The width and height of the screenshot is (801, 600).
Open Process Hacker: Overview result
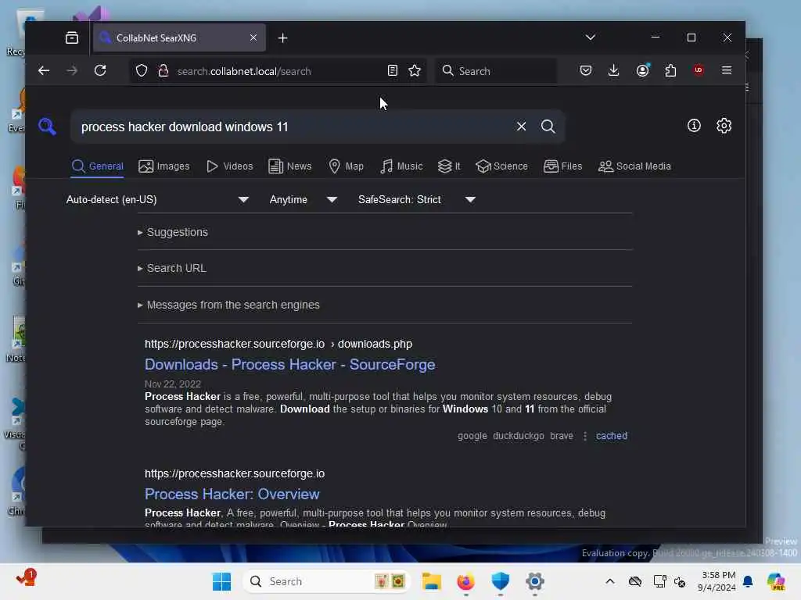(232, 495)
